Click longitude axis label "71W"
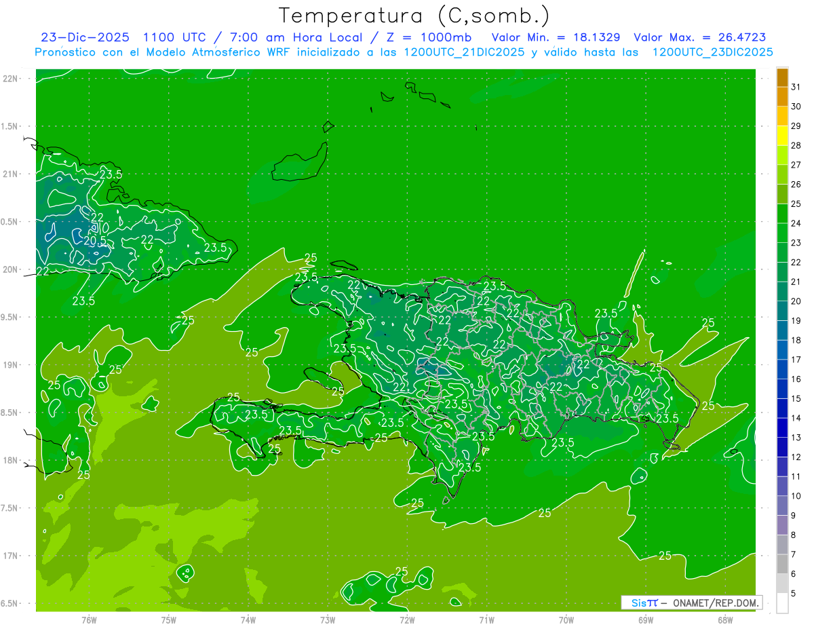814x629 pixels. (486, 620)
